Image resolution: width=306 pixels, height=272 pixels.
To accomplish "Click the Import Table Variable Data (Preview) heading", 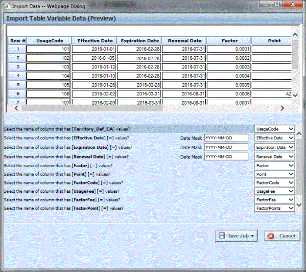I will [x=61, y=18].
